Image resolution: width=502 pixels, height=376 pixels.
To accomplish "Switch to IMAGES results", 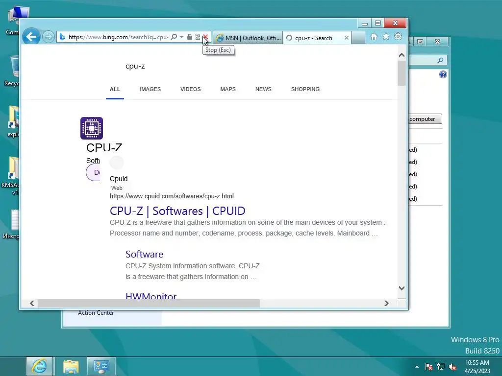I will (150, 89).
